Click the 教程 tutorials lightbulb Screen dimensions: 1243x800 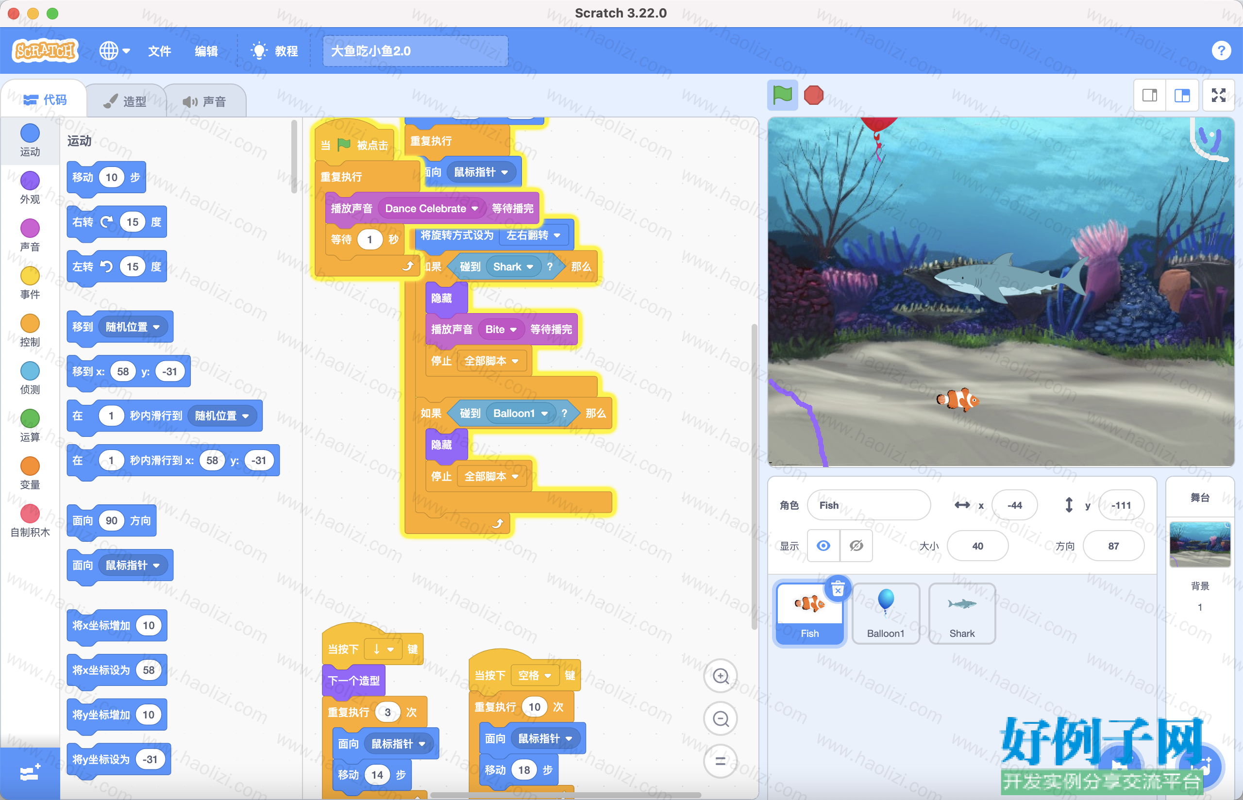[274, 51]
